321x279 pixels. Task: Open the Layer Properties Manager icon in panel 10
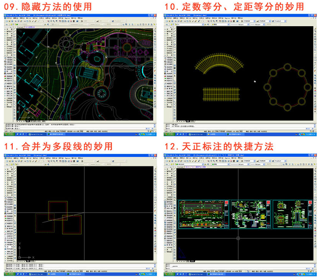point(167,25)
